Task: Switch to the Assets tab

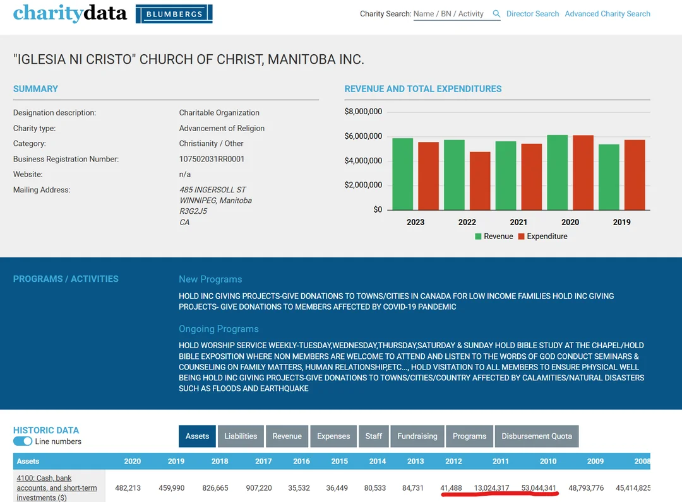Action: pyautogui.click(x=197, y=436)
